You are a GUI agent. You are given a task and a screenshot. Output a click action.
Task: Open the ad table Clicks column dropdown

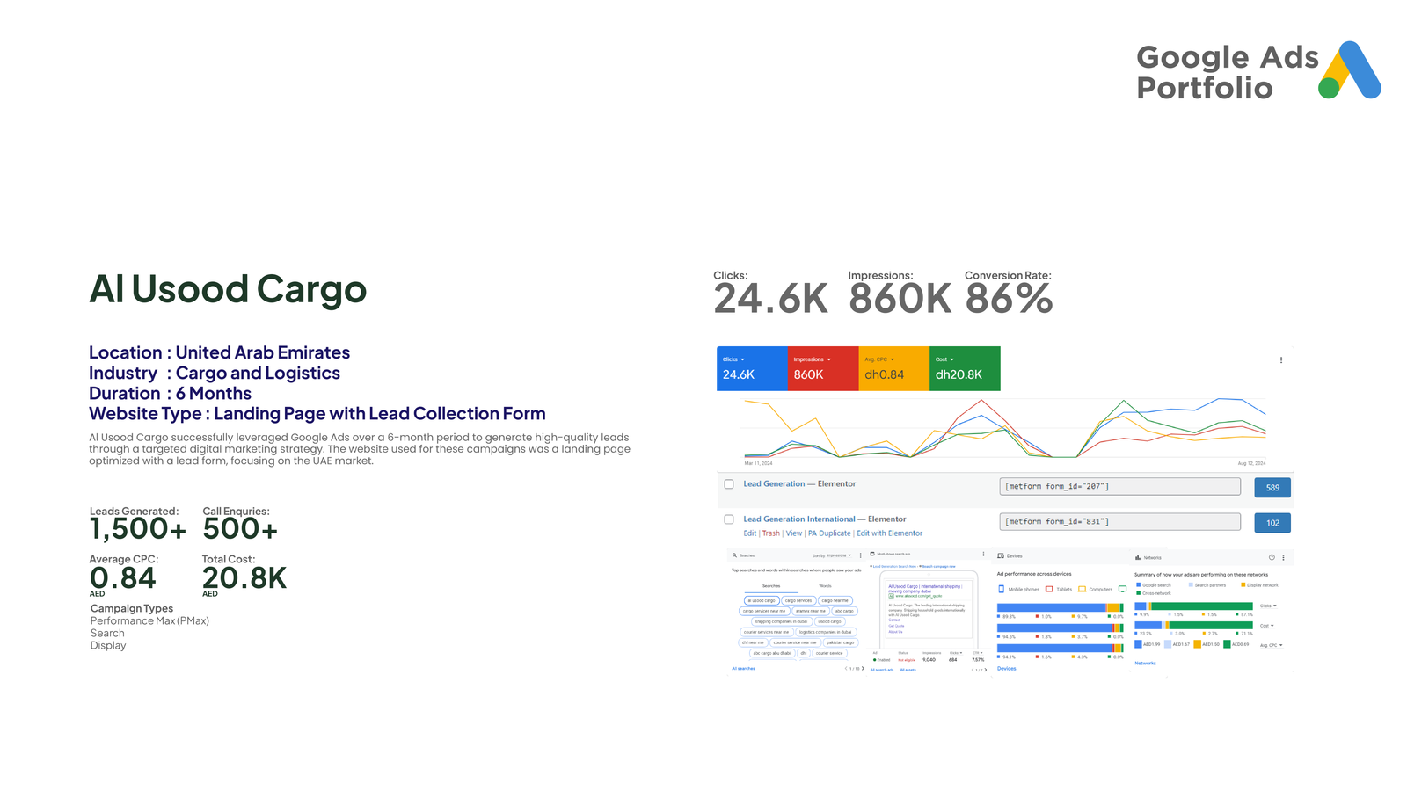coord(955,653)
